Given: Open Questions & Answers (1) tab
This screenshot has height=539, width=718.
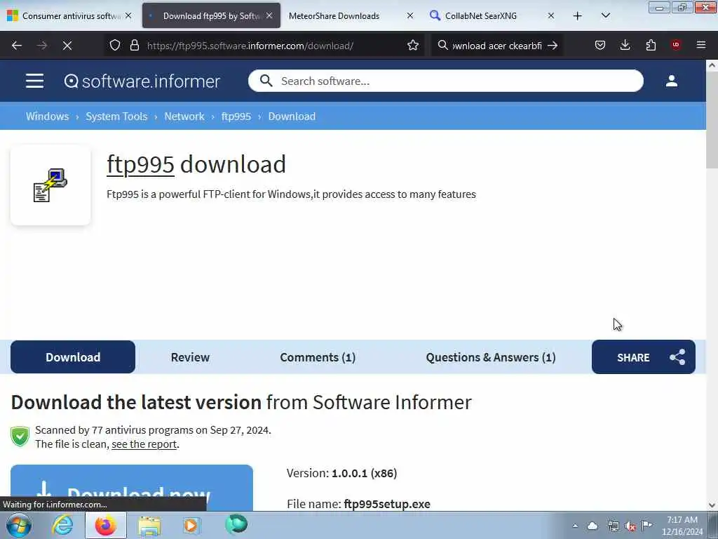Looking at the screenshot, I should [490, 357].
